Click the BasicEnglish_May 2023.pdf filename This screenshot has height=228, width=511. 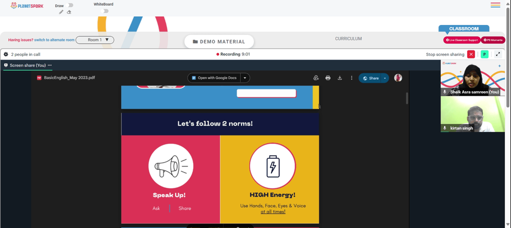pos(69,78)
